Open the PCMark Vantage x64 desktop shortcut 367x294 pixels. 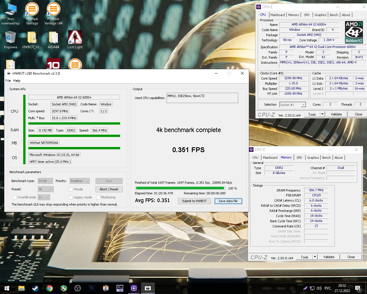coord(53,13)
